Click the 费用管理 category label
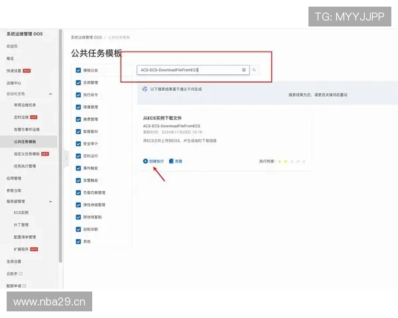 point(91,119)
